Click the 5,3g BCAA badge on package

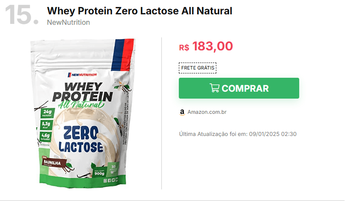point(46,125)
